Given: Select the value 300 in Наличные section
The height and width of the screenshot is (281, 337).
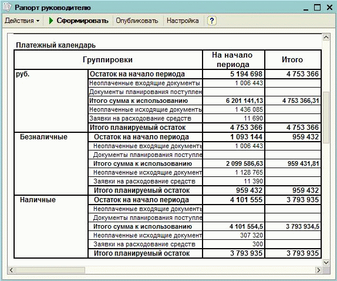Looking at the screenshot, I should [x=258, y=244].
